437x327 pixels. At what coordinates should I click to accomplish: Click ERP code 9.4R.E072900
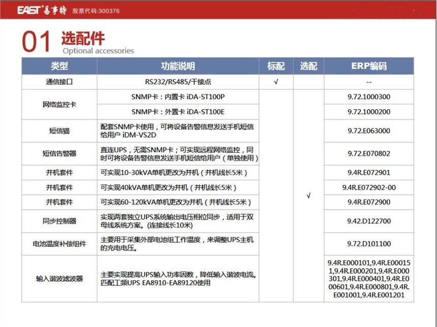(368, 202)
